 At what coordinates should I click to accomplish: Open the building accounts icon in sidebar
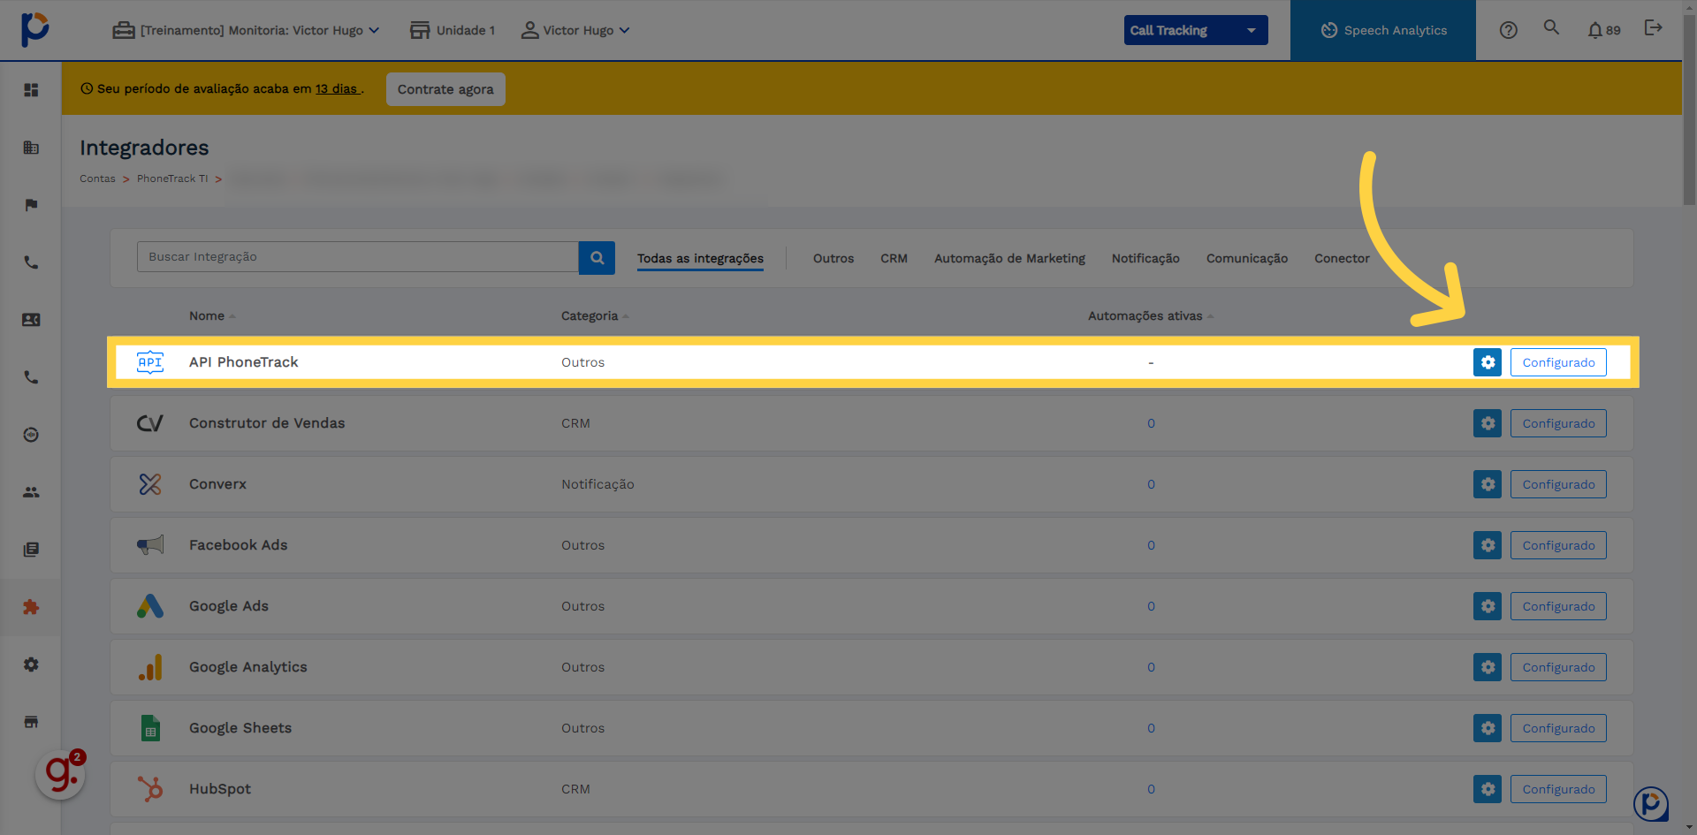tap(31, 148)
